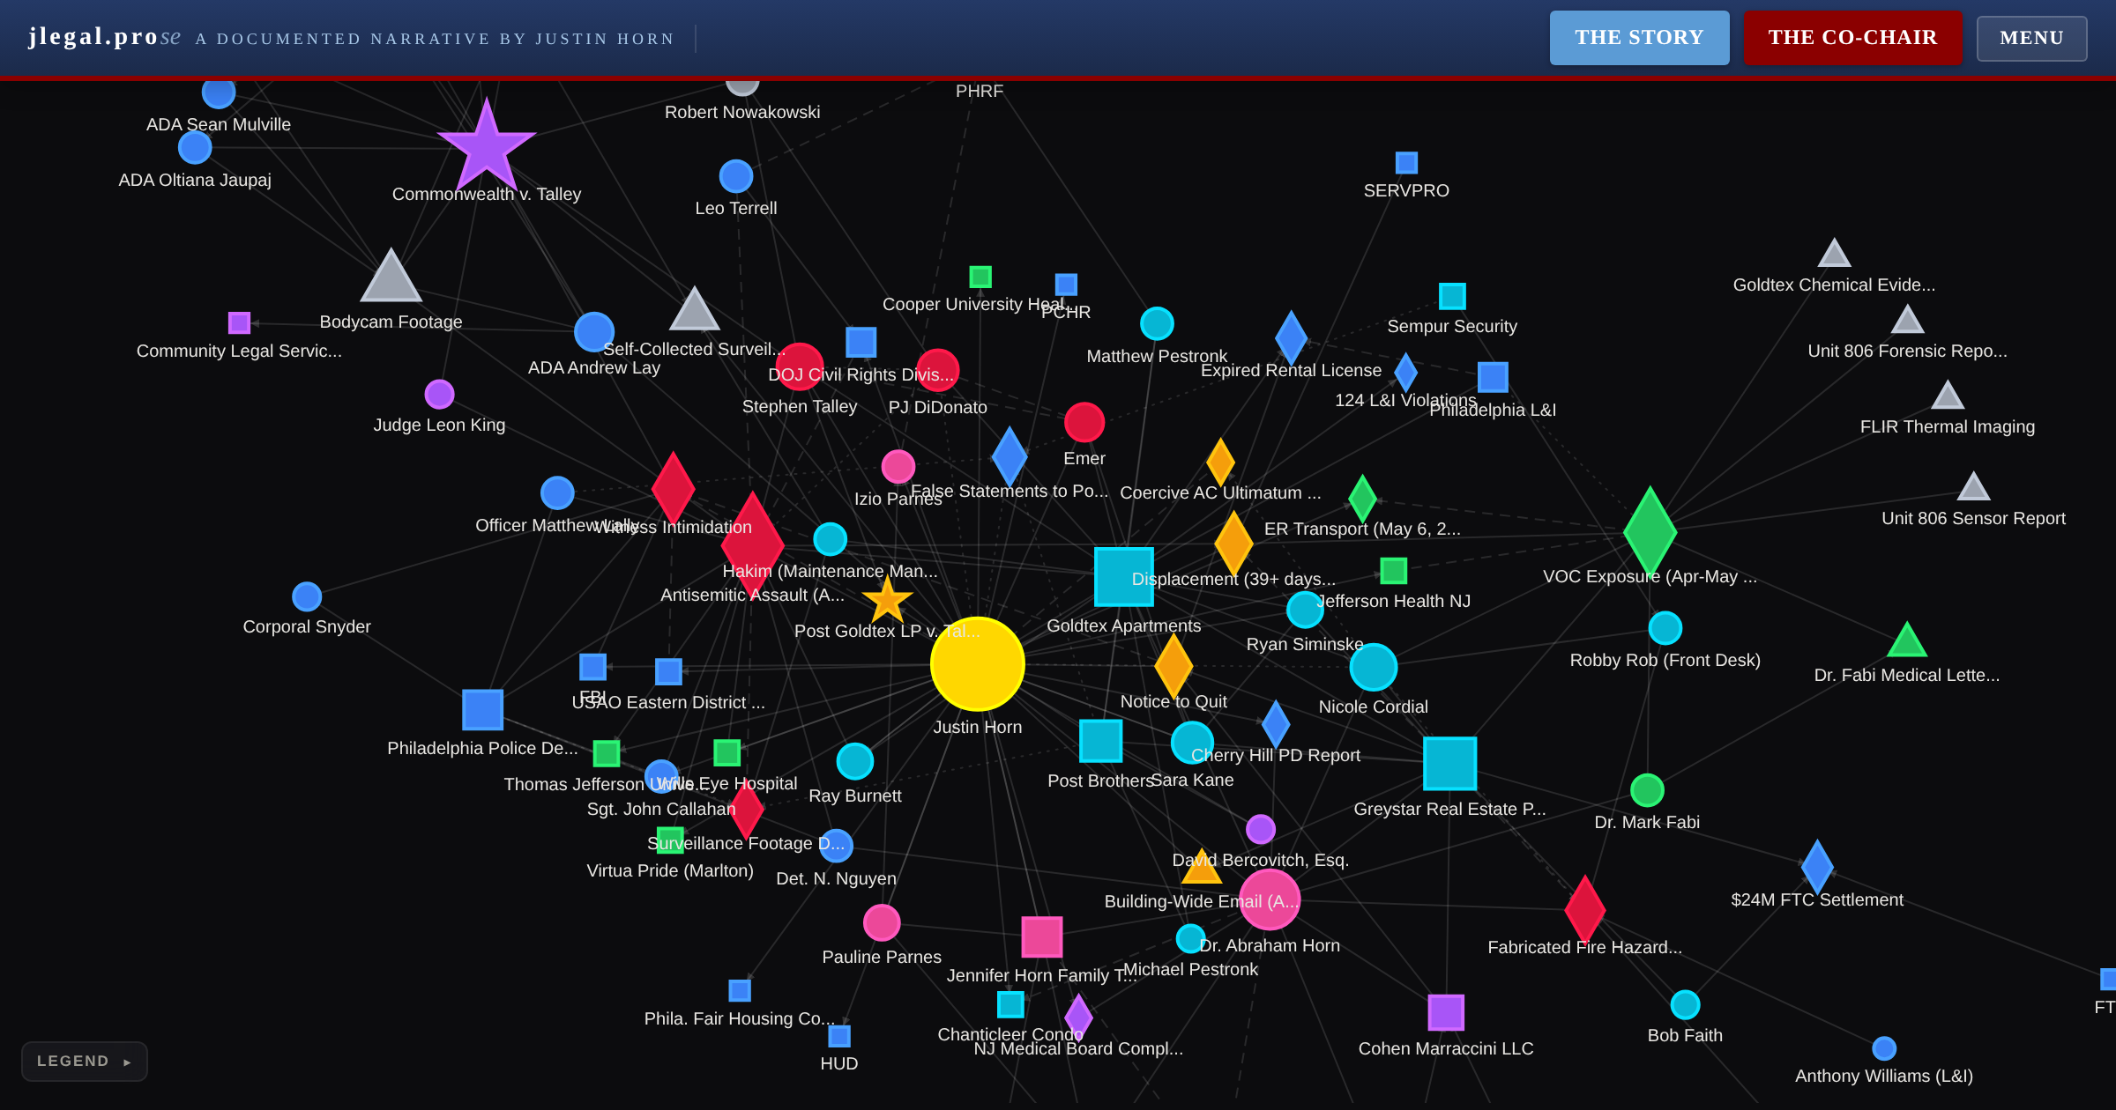2116x1110 pixels.
Task: Click the HUD blue square node
Action: click(x=839, y=1036)
